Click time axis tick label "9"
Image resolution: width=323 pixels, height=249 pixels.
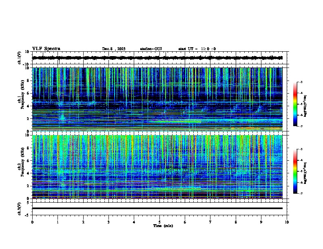click(x=261, y=222)
